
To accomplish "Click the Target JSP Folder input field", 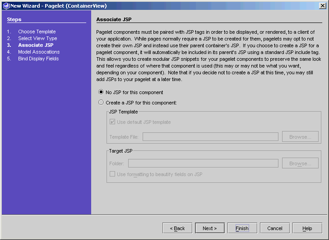I will [204, 163].
